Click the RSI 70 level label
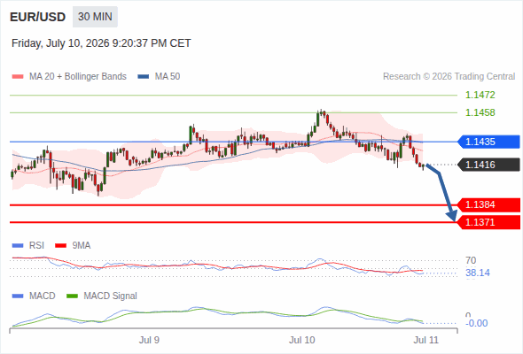This screenshot has width=523, height=354. click(471, 260)
